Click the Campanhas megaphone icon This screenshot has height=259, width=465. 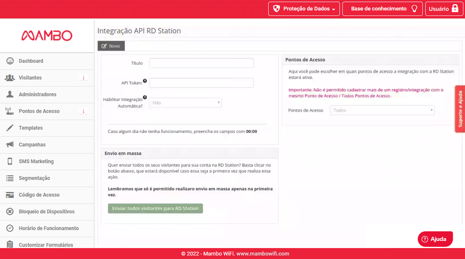point(10,144)
